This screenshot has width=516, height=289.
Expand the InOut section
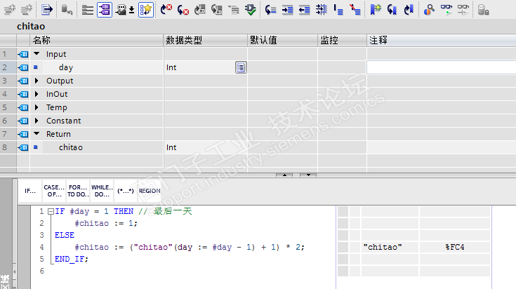(x=37, y=94)
